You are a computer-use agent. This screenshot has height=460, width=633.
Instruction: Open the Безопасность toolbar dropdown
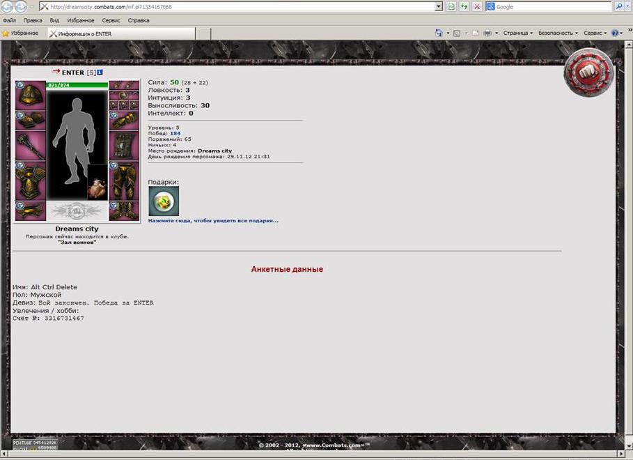pos(558,33)
